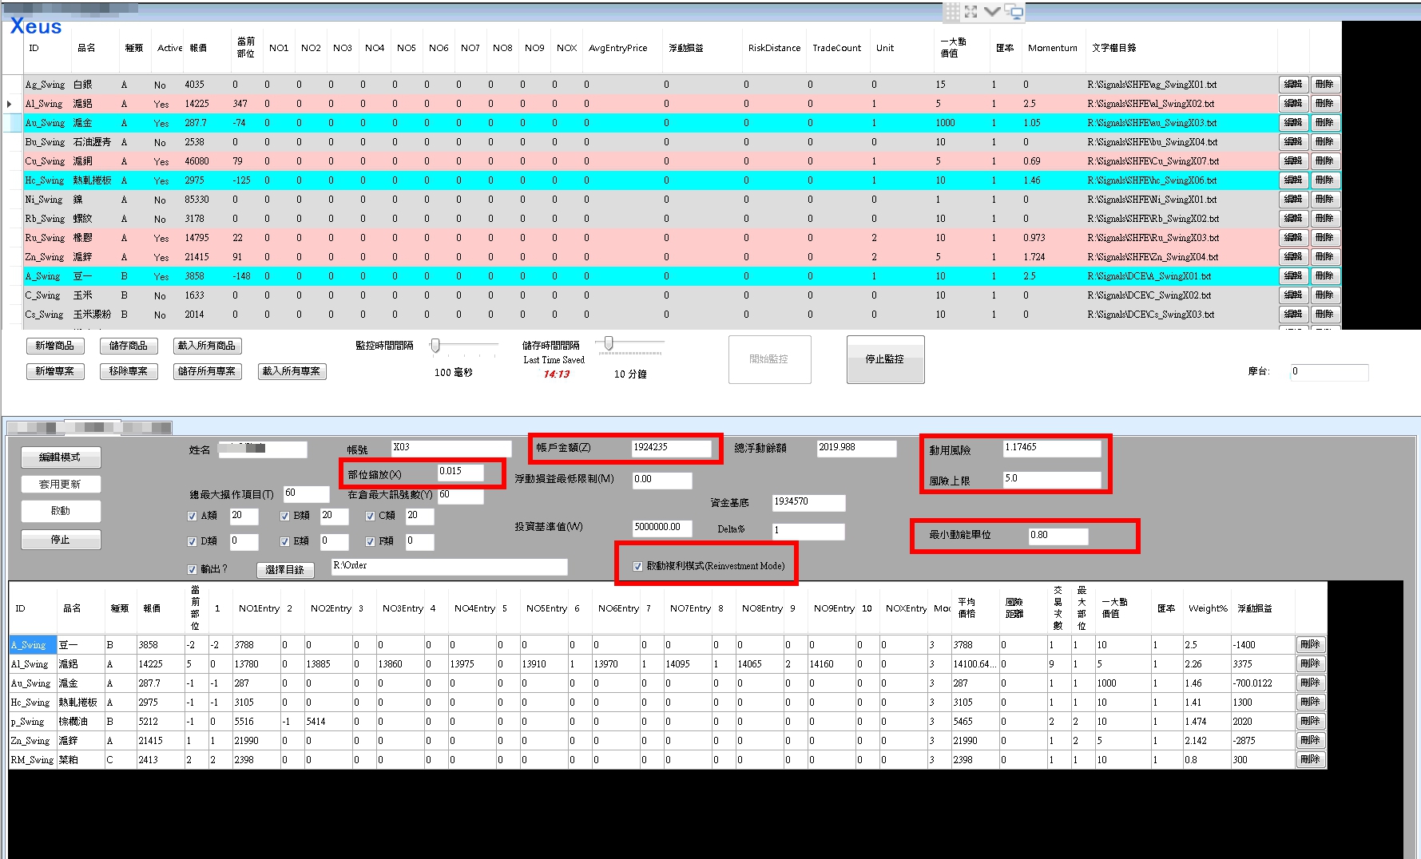Click 停止監控 button
This screenshot has height=859, width=1421.
(885, 359)
